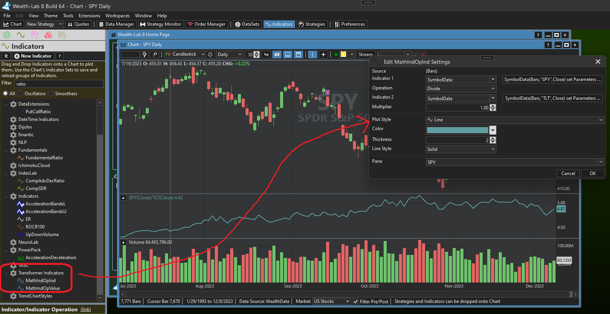Open the Color picker dropdown arrow
The height and width of the screenshot is (314, 610).
pos(493,130)
